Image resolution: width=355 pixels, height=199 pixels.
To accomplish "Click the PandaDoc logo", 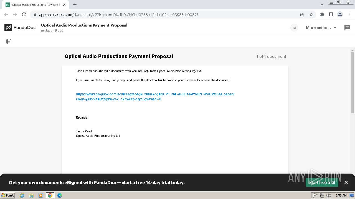I will pyautogui.click(x=20, y=27).
